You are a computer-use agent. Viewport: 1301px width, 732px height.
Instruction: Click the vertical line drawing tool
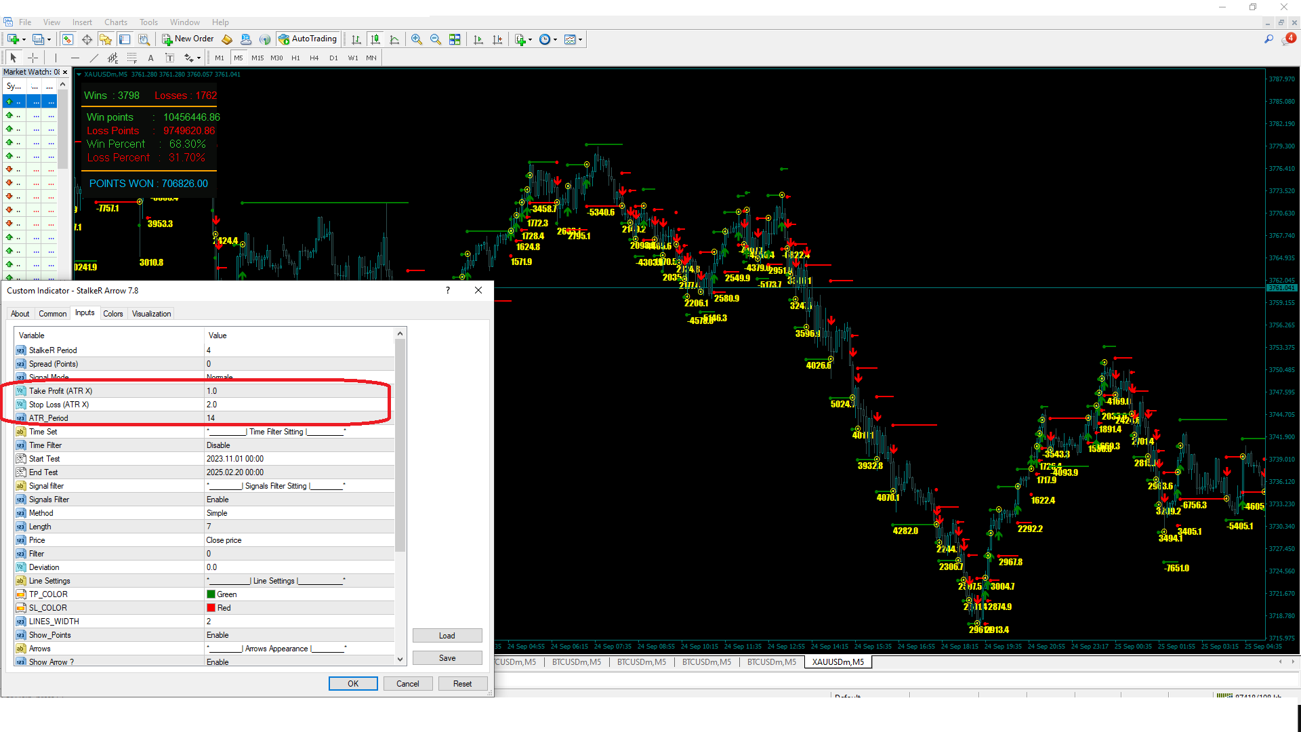[x=56, y=58]
